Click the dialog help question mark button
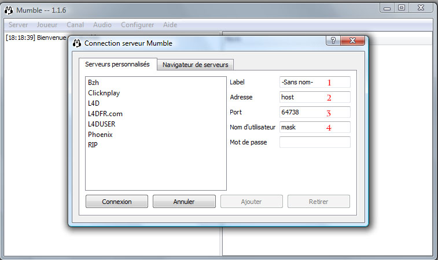Image resolution: width=438 pixels, height=260 pixels. [x=333, y=40]
